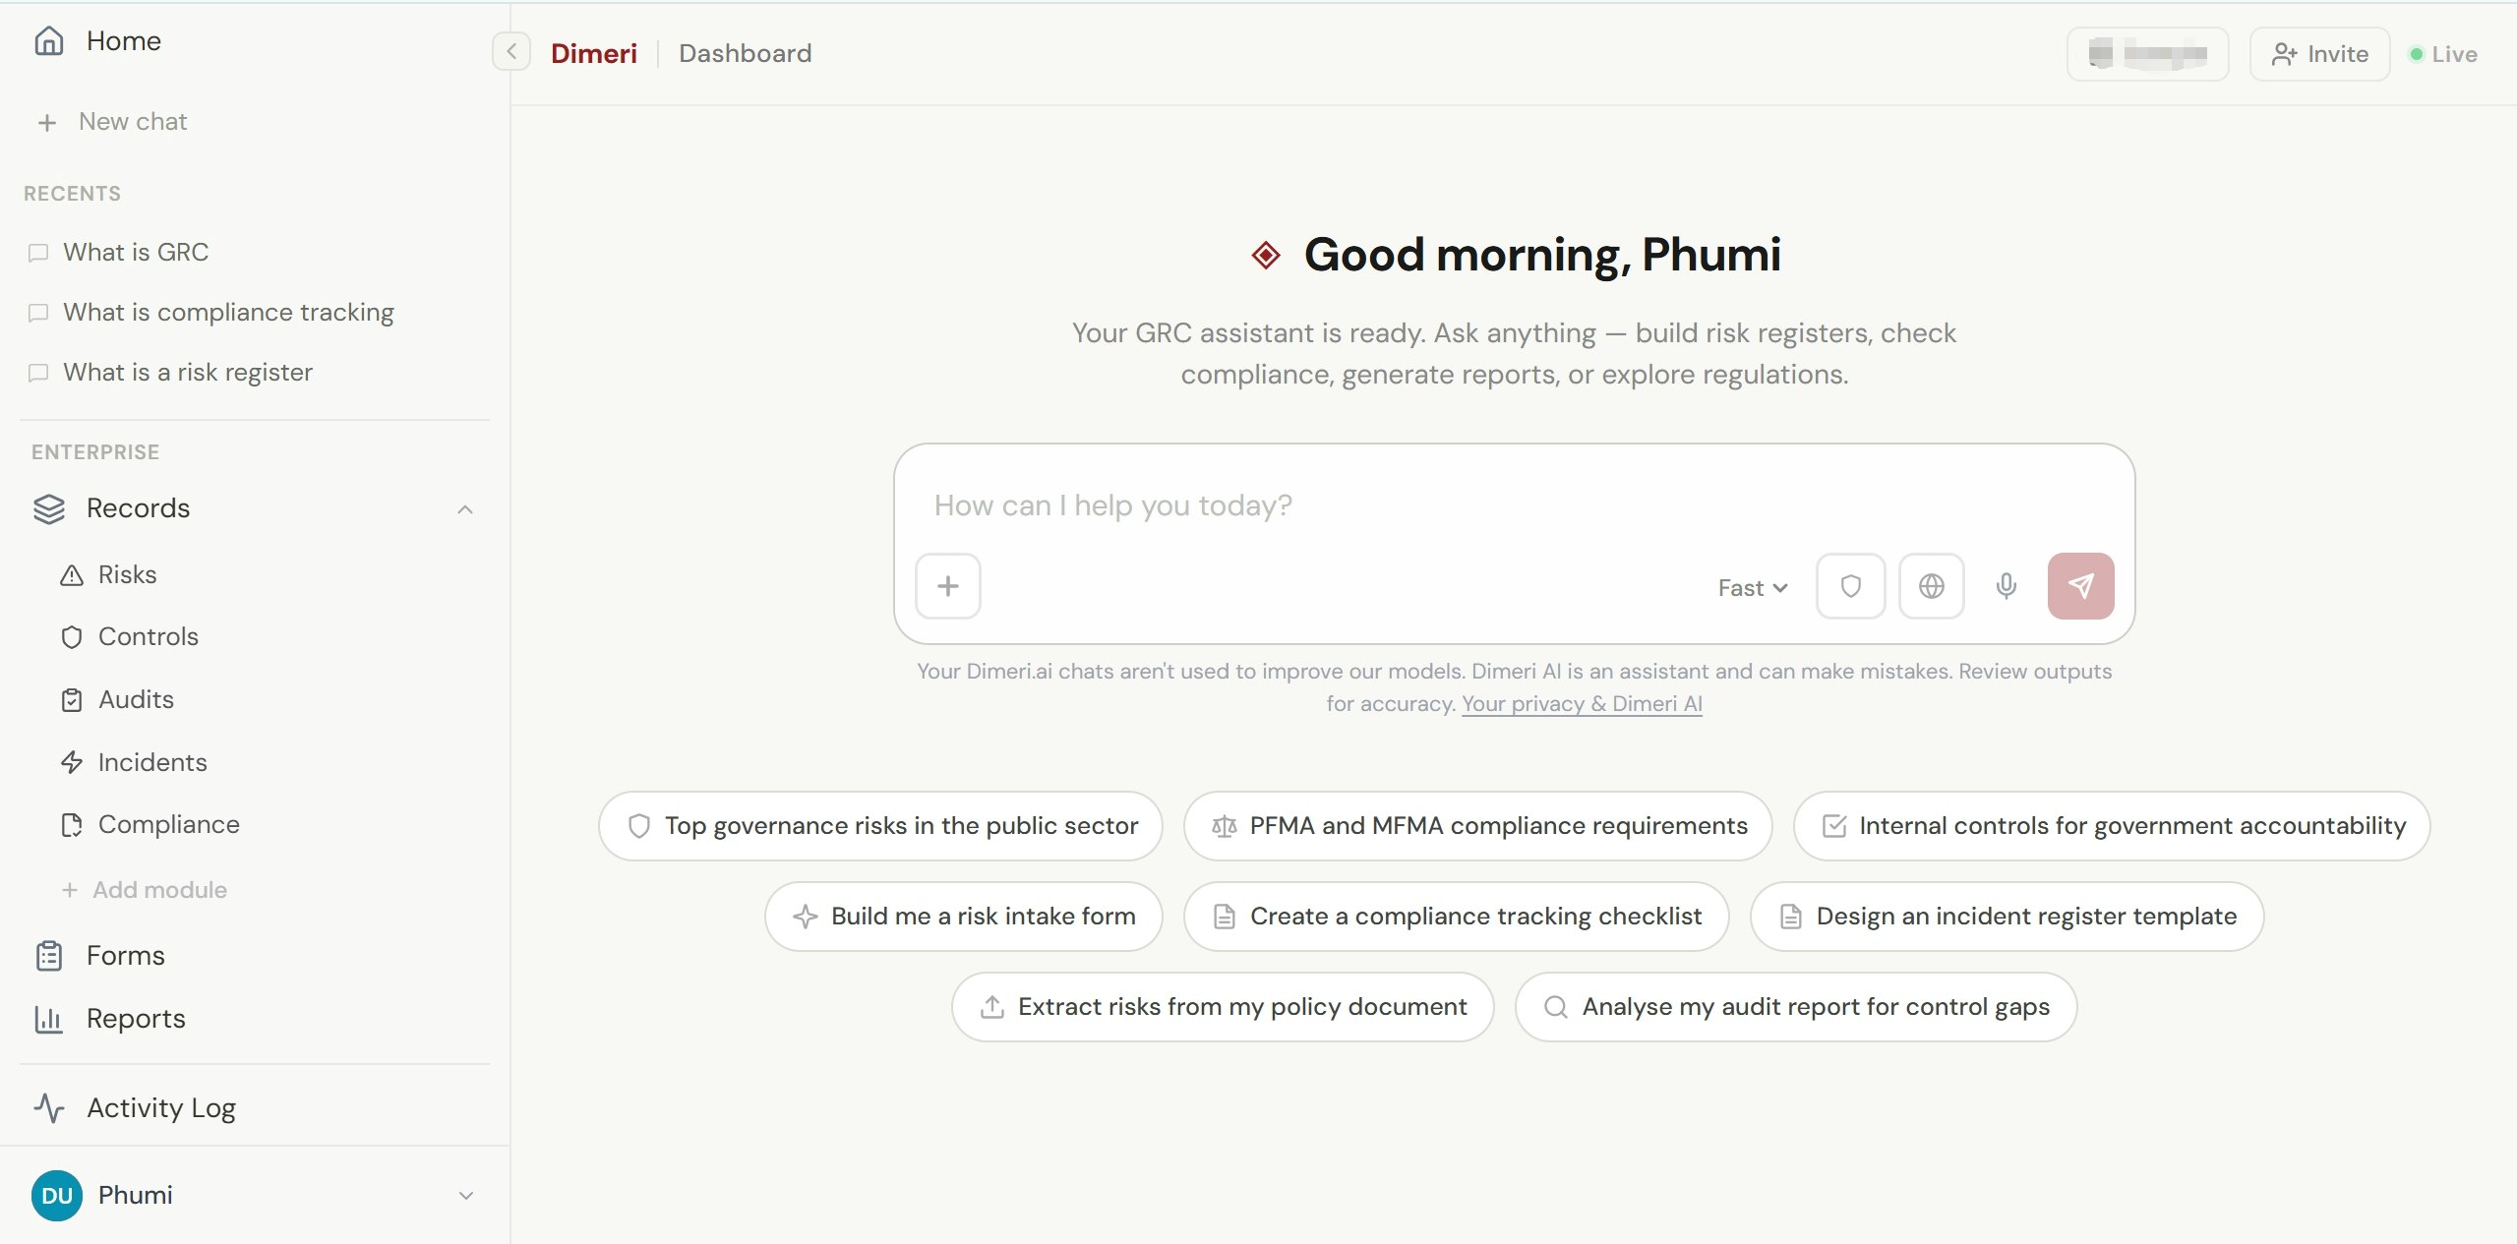
Task: Expand the Phumi account menu
Action: (464, 1195)
